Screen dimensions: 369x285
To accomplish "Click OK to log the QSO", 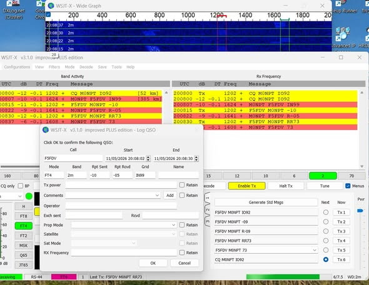I will 153,263.
